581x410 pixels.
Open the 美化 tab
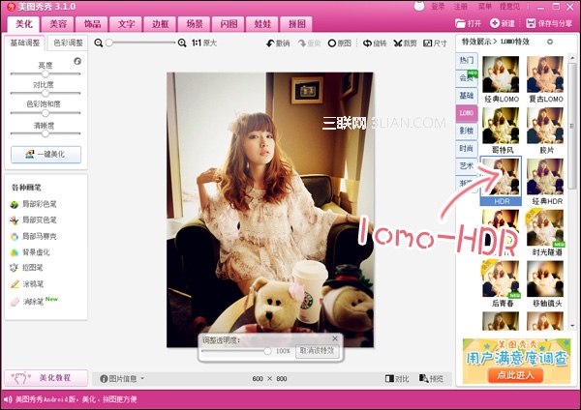[23, 24]
